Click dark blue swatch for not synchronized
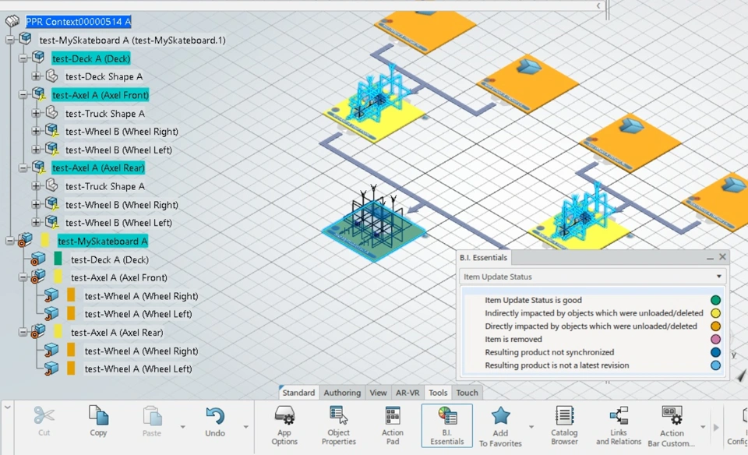This screenshot has height=455, width=748. click(x=715, y=352)
